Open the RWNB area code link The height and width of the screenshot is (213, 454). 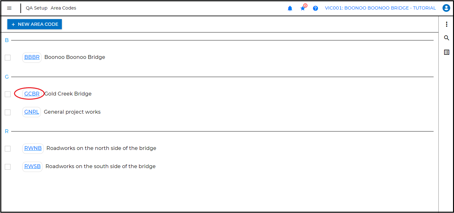coord(33,148)
